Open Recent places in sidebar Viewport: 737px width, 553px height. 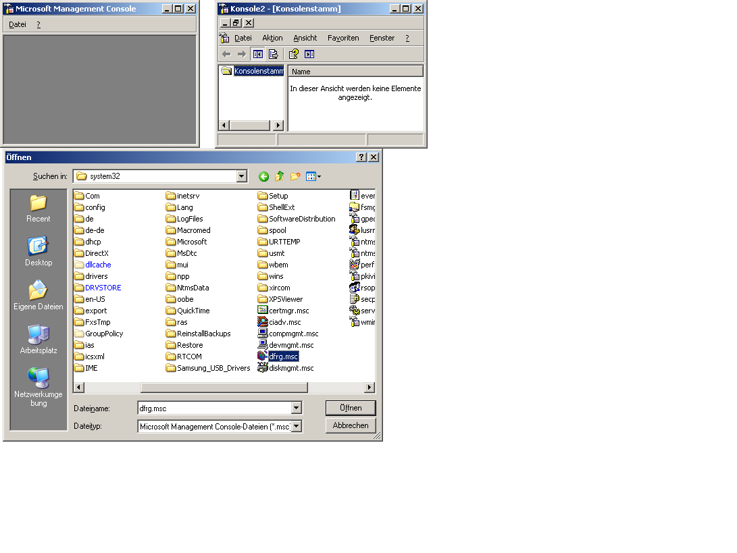[x=38, y=209]
